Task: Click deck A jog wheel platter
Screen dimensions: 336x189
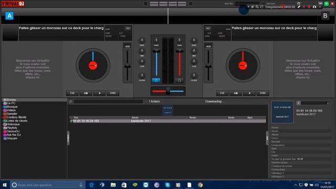Action: pyautogui.click(x=93, y=65)
